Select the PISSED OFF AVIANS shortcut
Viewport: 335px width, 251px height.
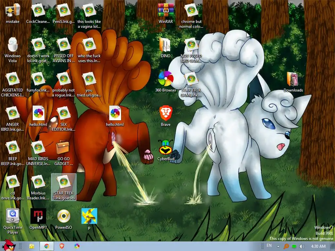(x=64, y=50)
